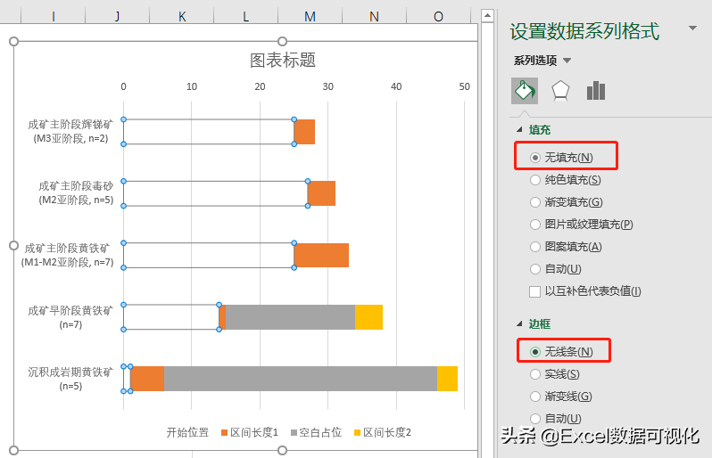This screenshot has height=458, width=712.
Task: Select column header I
Action: 54,17
